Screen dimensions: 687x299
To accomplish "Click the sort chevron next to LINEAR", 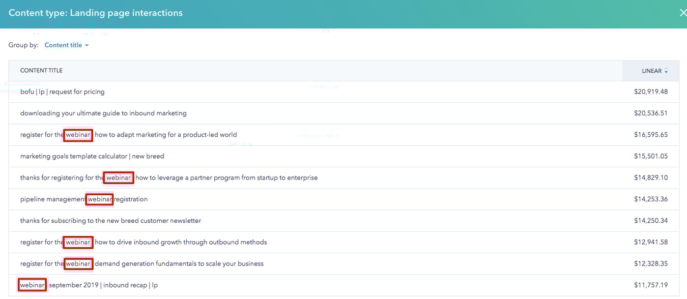I will pos(665,71).
